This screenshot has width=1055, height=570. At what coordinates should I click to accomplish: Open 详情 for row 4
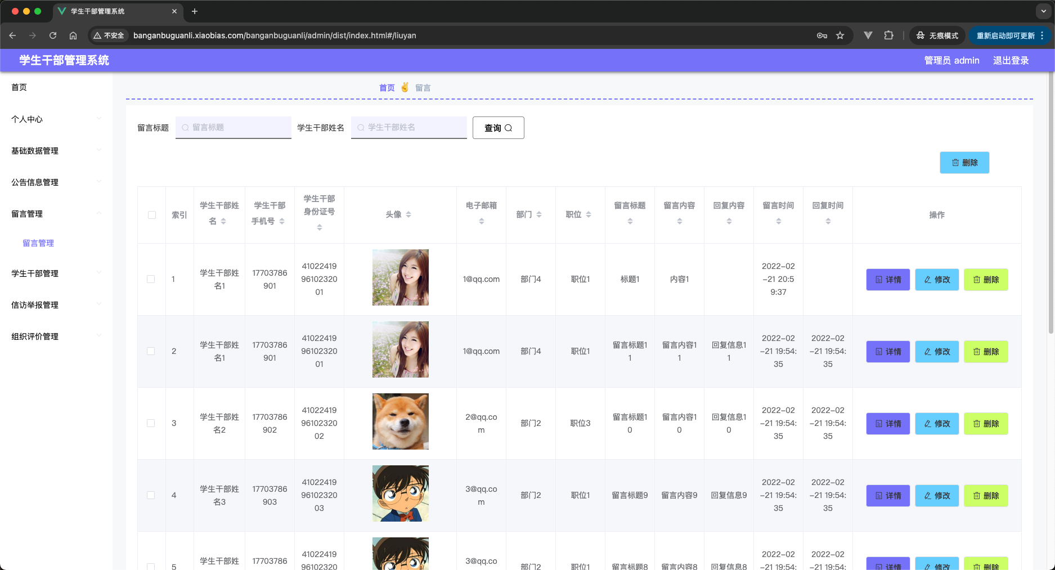(x=888, y=496)
